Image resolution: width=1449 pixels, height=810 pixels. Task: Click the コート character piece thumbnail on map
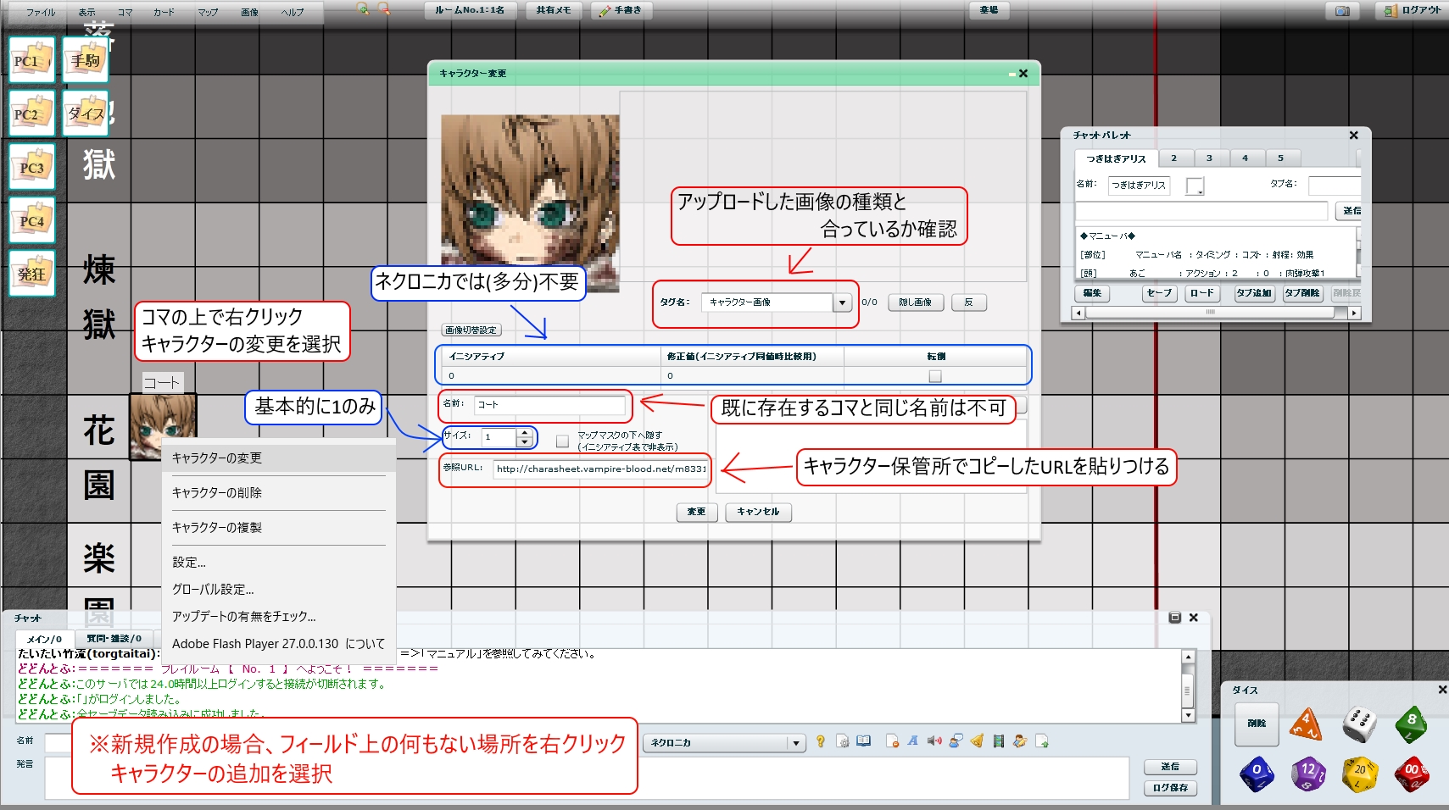(x=162, y=426)
